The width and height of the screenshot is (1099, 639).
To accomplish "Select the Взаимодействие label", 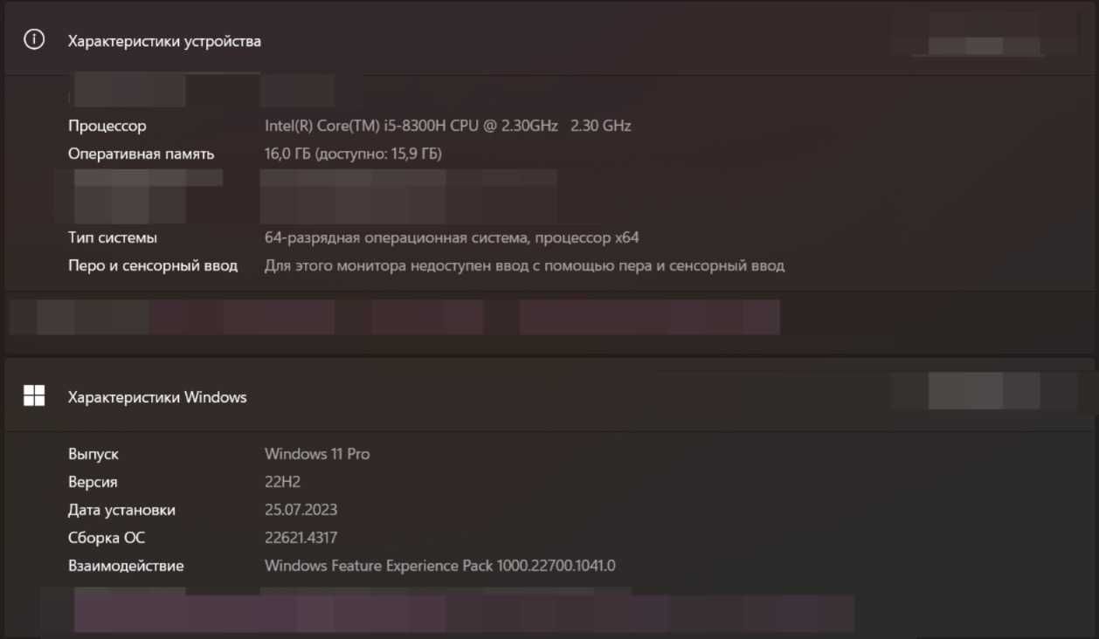I will pyautogui.click(x=126, y=566).
